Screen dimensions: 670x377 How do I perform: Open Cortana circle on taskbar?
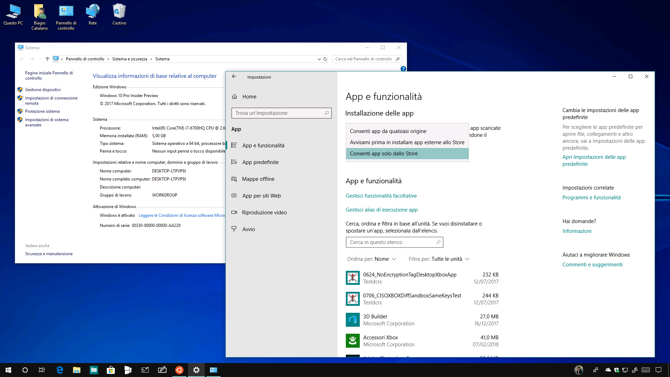25,370
